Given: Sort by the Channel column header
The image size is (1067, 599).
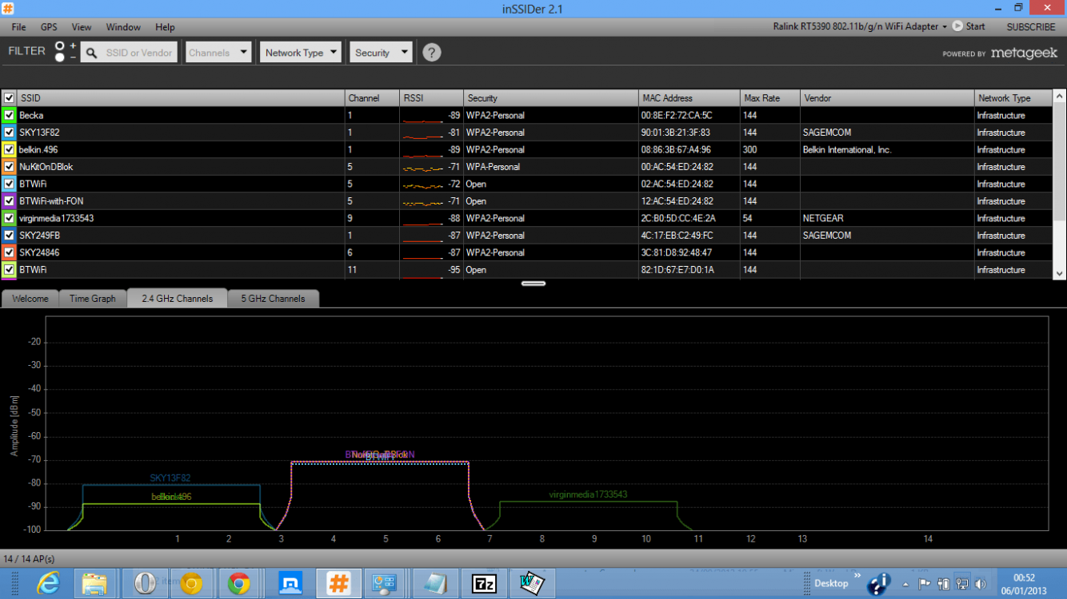Looking at the screenshot, I should coord(373,97).
